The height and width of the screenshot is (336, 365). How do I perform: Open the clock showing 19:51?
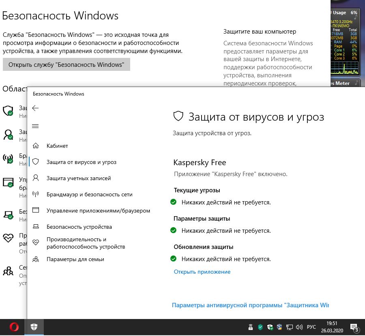332,327
